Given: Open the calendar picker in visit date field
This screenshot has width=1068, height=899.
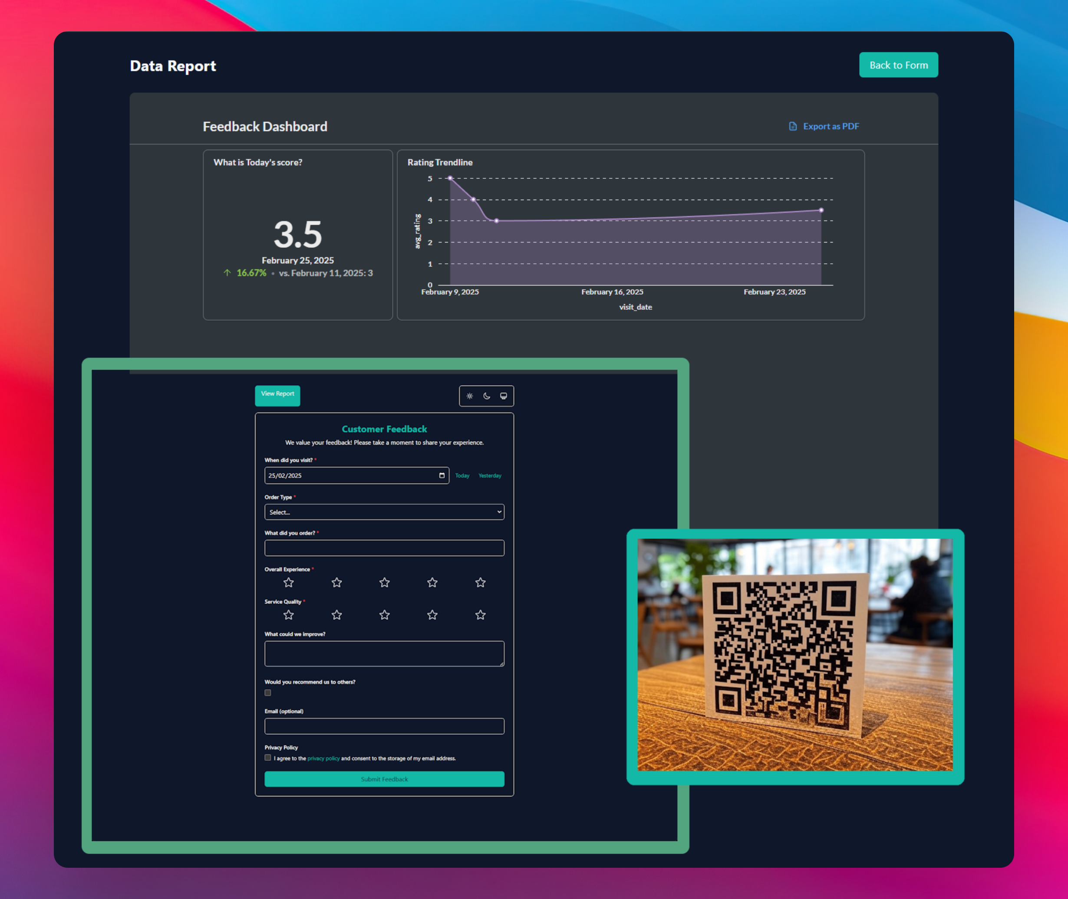Looking at the screenshot, I should coord(442,475).
